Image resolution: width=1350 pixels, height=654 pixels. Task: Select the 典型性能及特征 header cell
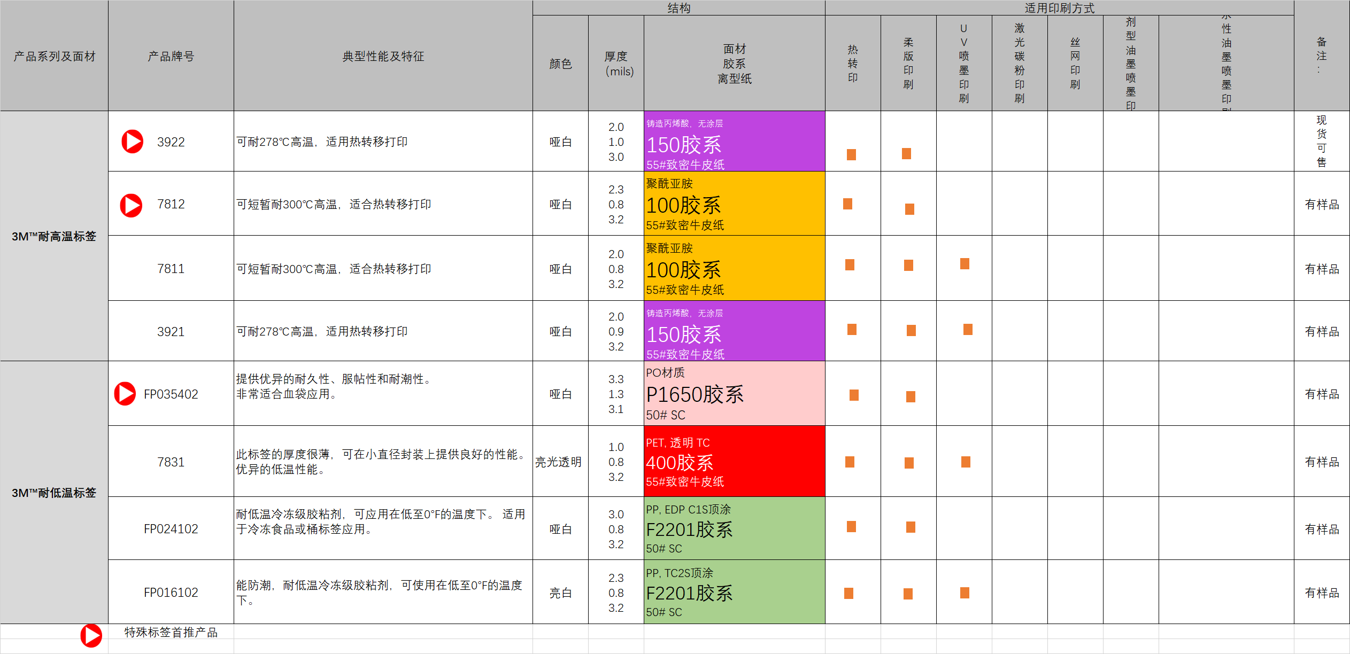coord(383,56)
